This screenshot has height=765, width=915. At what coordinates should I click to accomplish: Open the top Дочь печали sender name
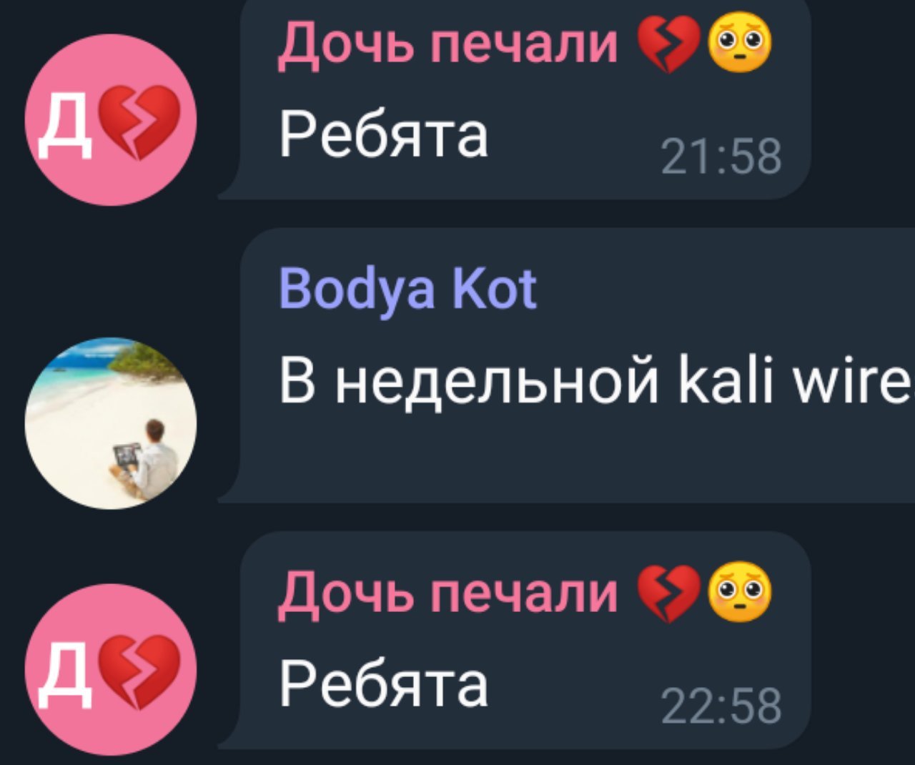pyautogui.click(x=447, y=43)
